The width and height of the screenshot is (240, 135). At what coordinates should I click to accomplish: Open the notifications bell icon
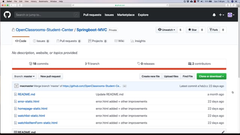click(214, 15)
